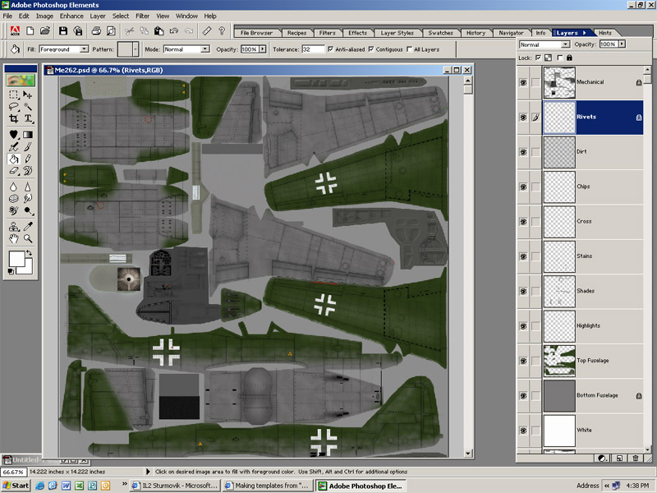The width and height of the screenshot is (657, 493).
Task: Click the Undo arrow icon
Action: click(174, 30)
